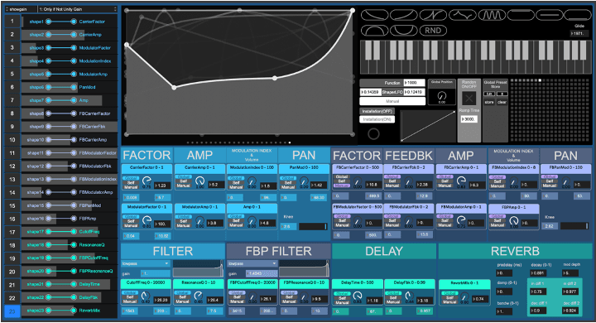This screenshot has width=596, height=323.
Task: Choose the irregular wavy shape preset
Action: pos(463,15)
